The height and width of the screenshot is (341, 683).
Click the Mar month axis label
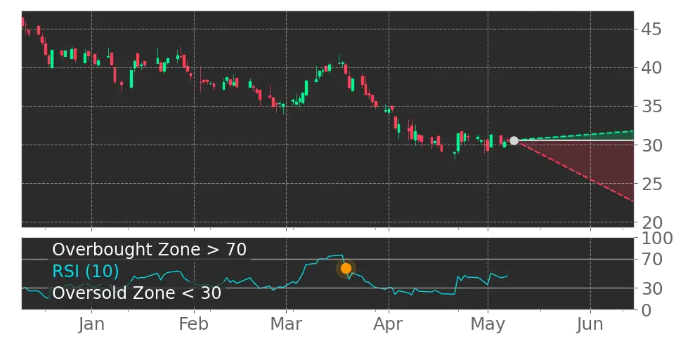point(286,324)
